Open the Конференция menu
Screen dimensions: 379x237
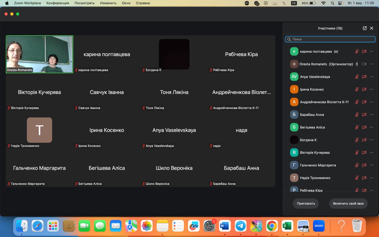point(58,3)
